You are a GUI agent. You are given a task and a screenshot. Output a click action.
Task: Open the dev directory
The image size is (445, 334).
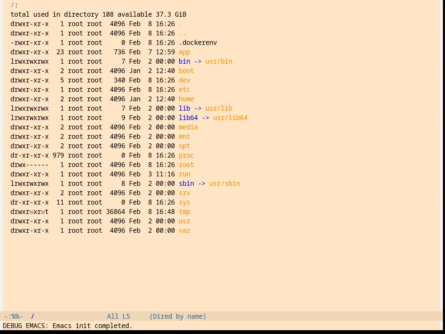coord(184,80)
